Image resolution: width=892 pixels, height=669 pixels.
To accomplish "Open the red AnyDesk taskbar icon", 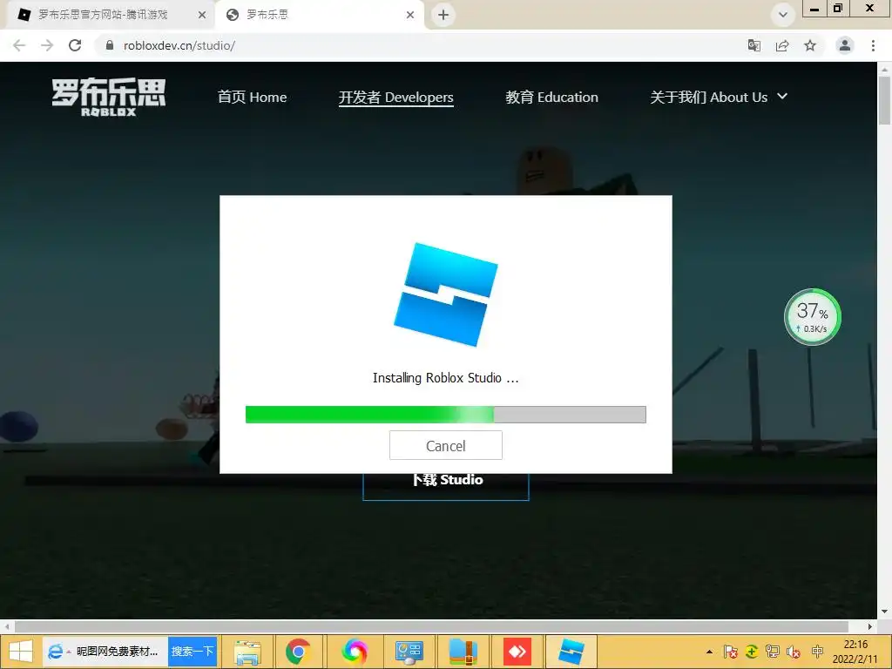I will tap(517, 652).
